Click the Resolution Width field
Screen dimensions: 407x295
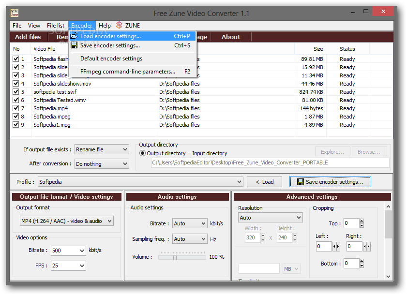253,237
